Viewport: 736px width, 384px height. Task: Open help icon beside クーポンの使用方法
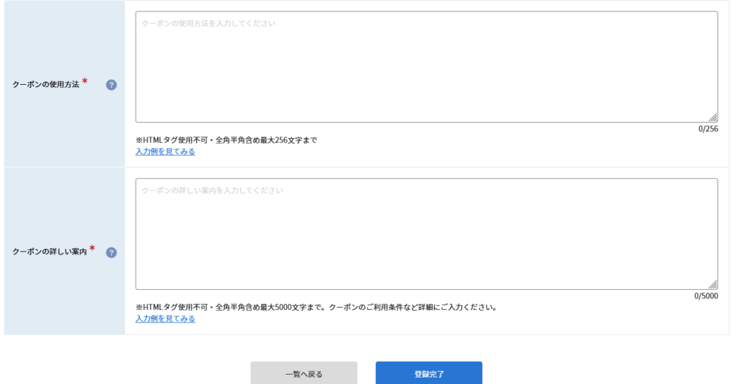tap(111, 85)
